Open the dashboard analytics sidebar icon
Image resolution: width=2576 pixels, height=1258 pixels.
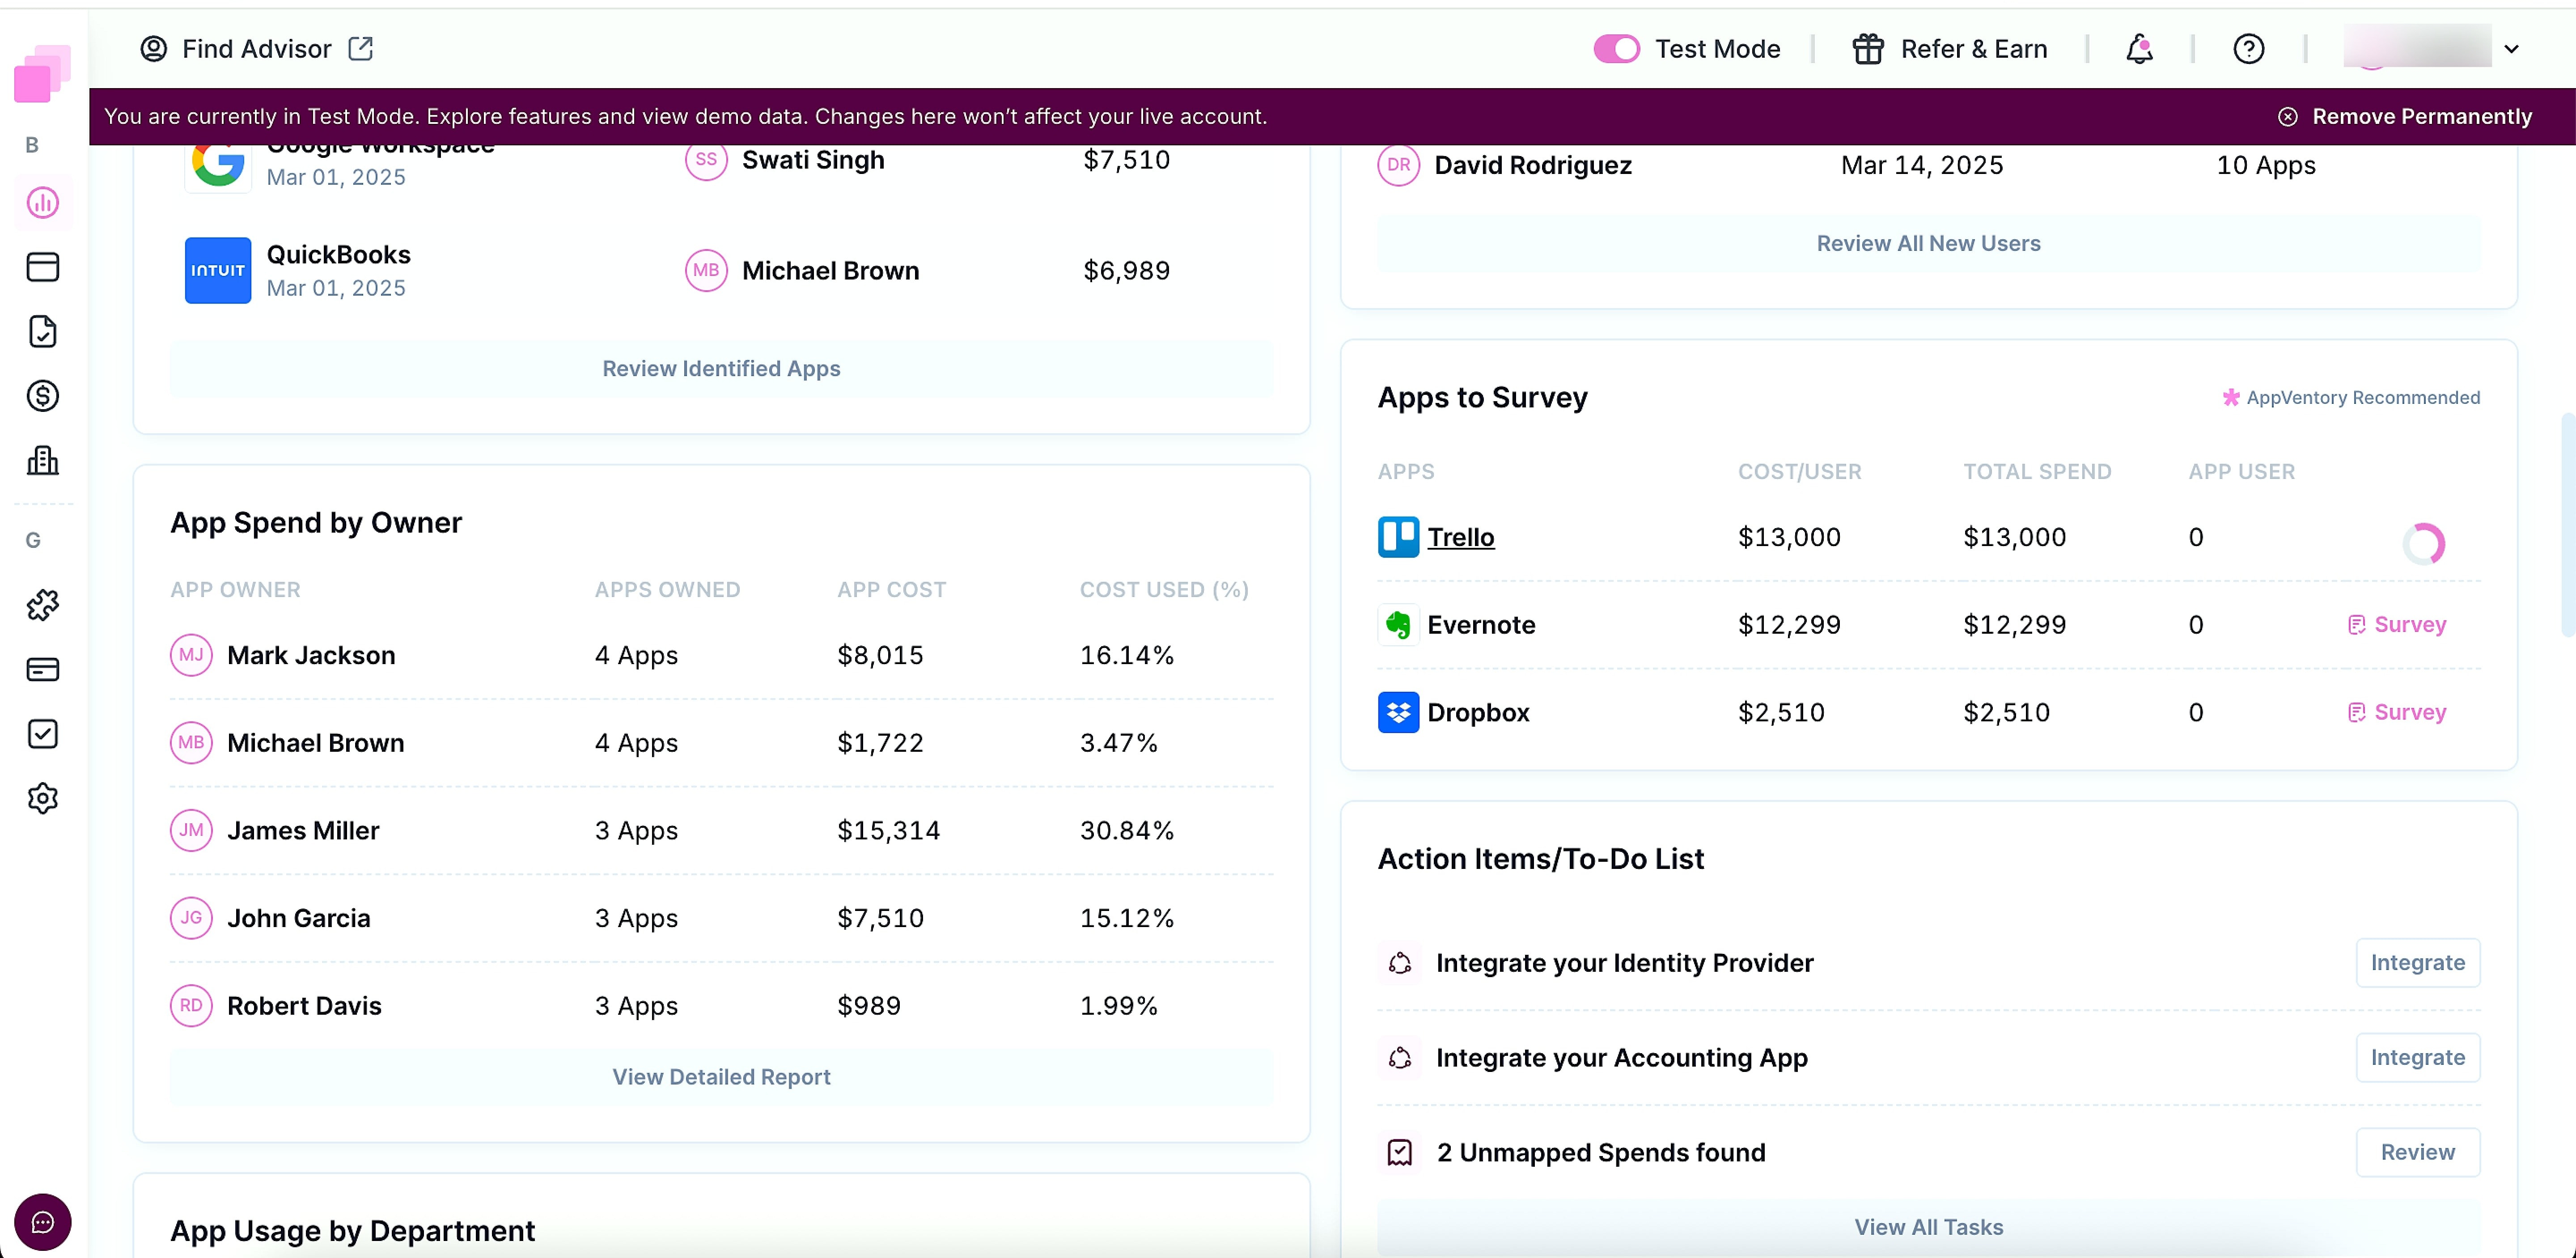point(43,203)
